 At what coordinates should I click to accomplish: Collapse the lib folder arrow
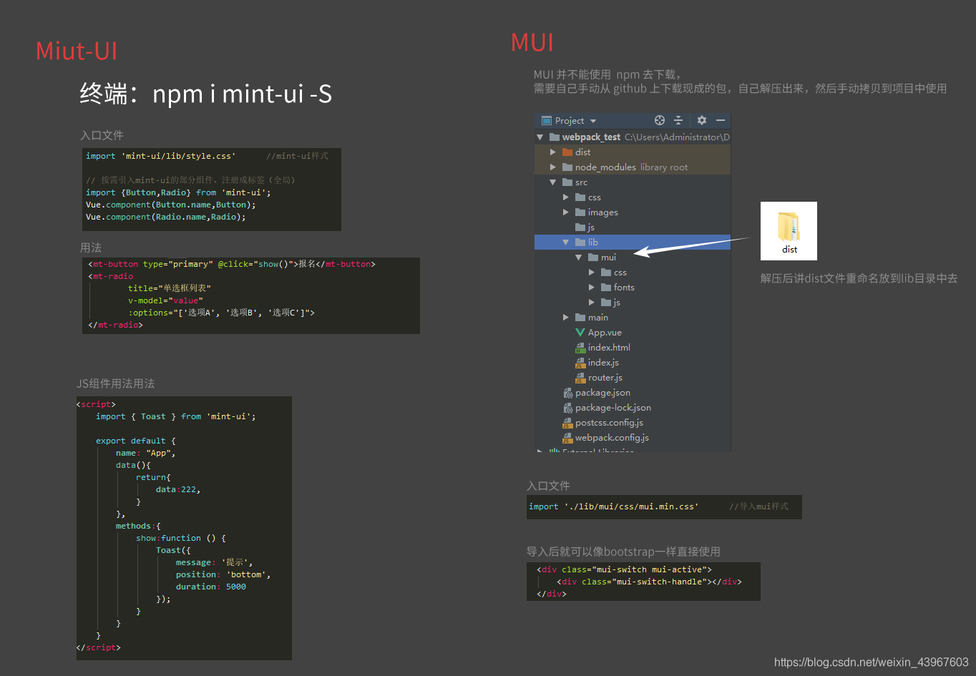tap(566, 242)
